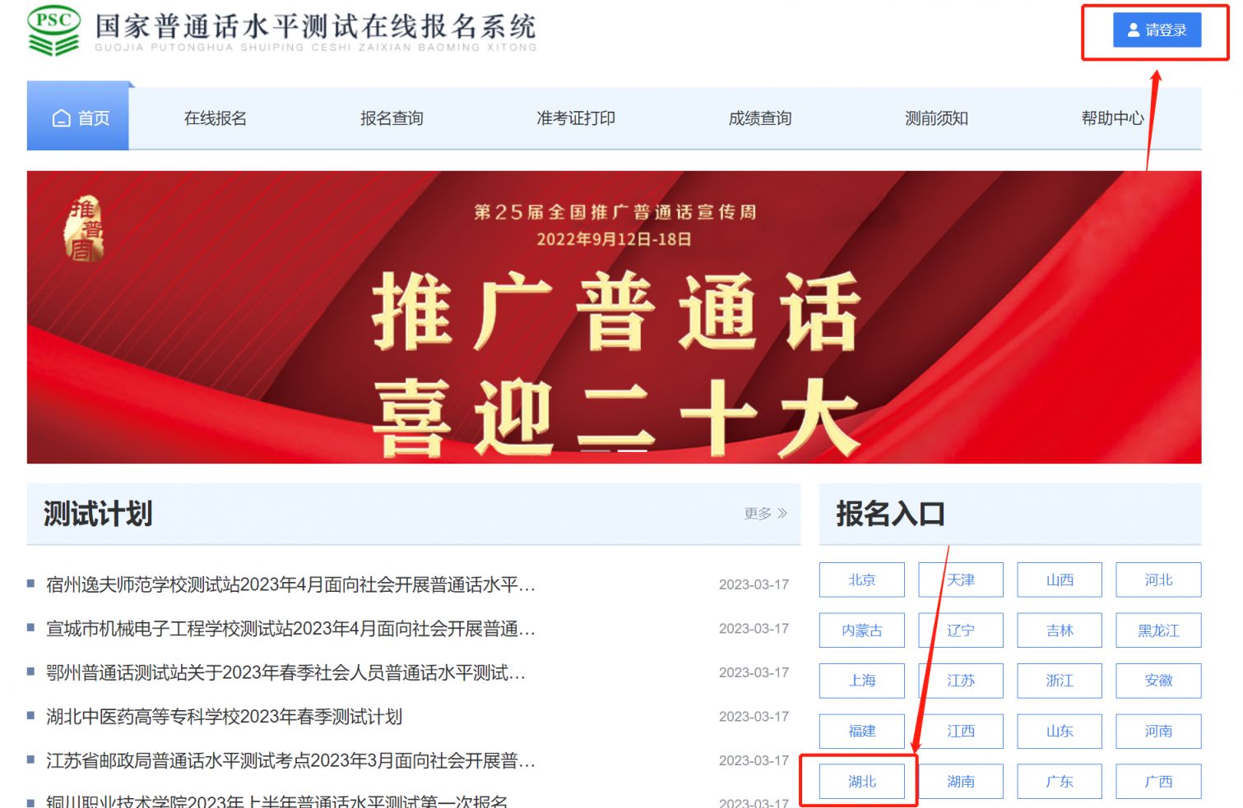The image size is (1243, 808).
Task: Open 帮助中心 in the navigation bar
Action: tap(1112, 118)
